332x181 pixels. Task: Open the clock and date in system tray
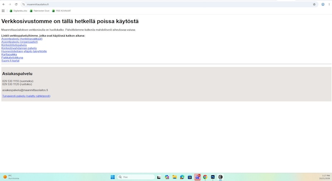click(x=325, y=177)
